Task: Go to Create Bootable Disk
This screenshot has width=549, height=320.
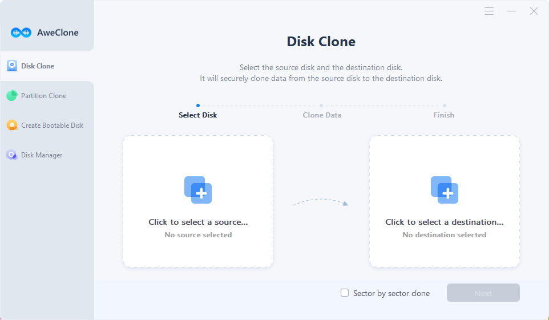Action: (x=47, y=125)
